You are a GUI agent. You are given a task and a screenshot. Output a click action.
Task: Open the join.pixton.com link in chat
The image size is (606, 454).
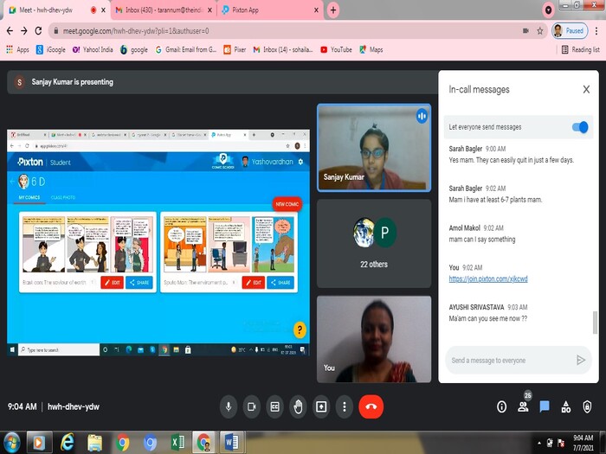(488, 278)
